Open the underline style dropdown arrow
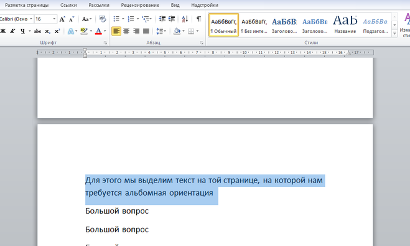 click(x=29, y=31)
